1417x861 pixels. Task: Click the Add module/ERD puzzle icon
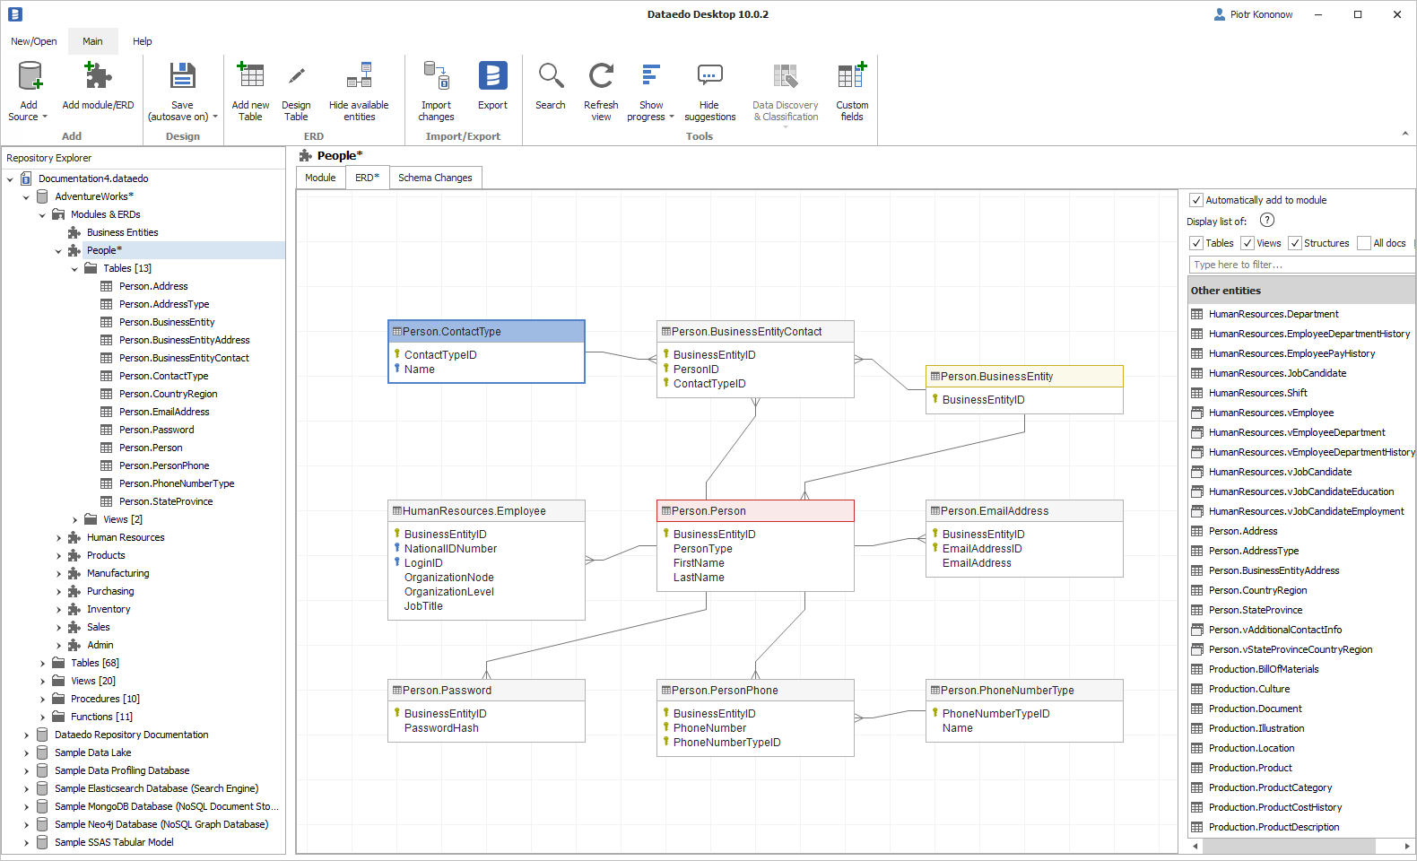point(98,77)
